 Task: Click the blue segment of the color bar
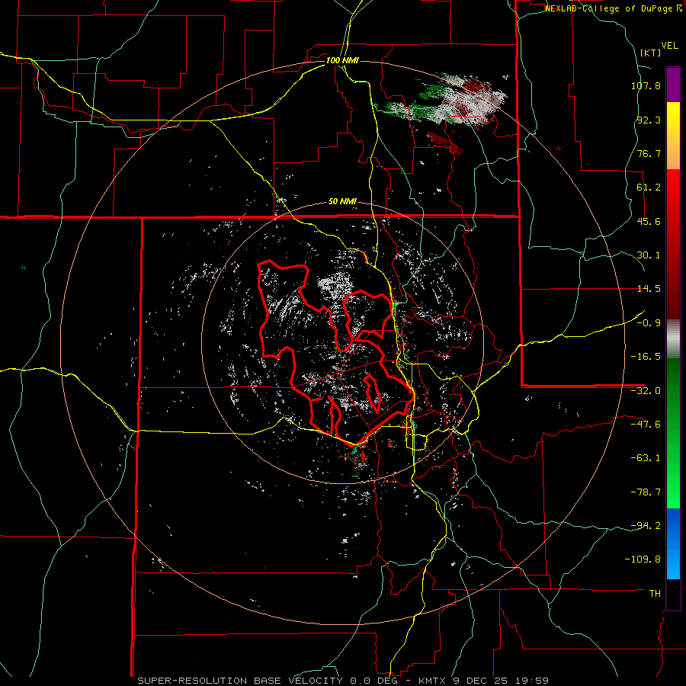pyautogui.click(x=673, y=543)
